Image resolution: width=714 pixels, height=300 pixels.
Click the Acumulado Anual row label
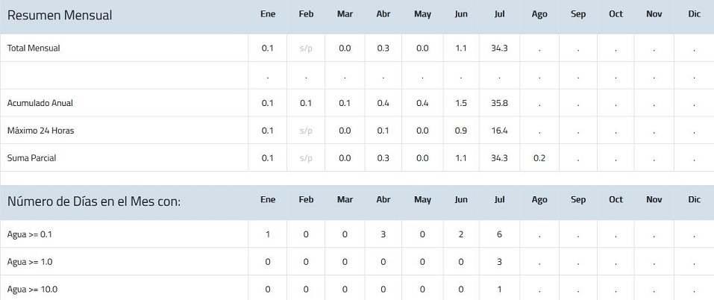(40, 103)
